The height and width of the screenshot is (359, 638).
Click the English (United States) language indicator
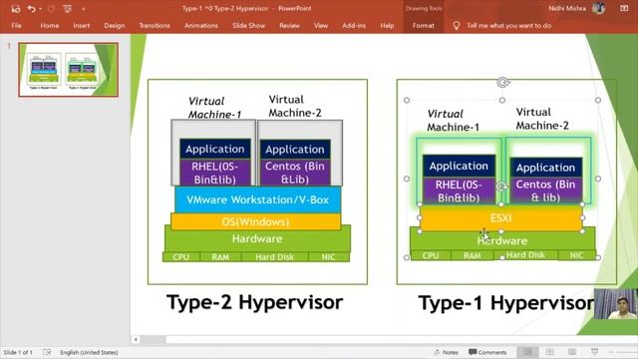(x=89, y=352)
